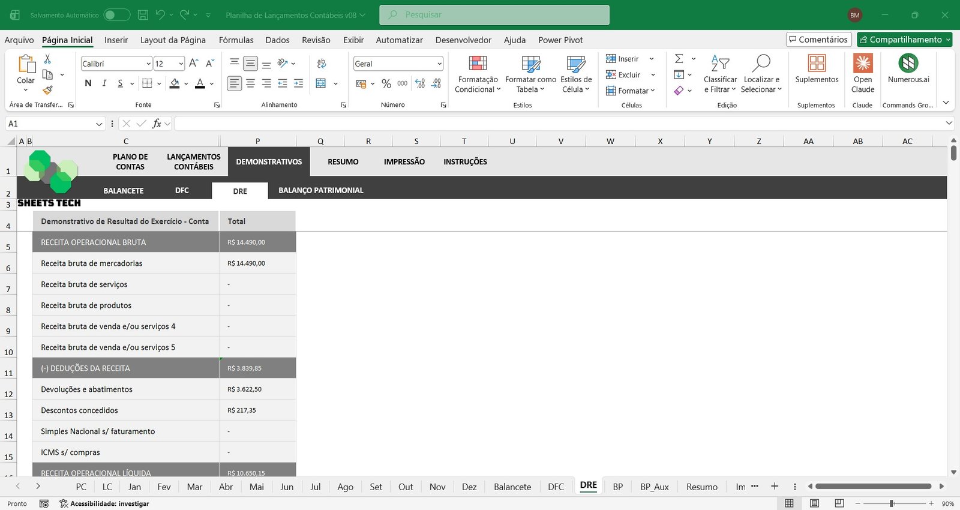Open the Geral number format dropdown
Viewport: 960px width, 510px height.
coord(439,64)
